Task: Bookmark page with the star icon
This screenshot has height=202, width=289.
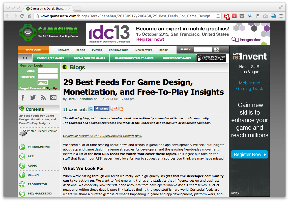Action: (x=218, y=16)
